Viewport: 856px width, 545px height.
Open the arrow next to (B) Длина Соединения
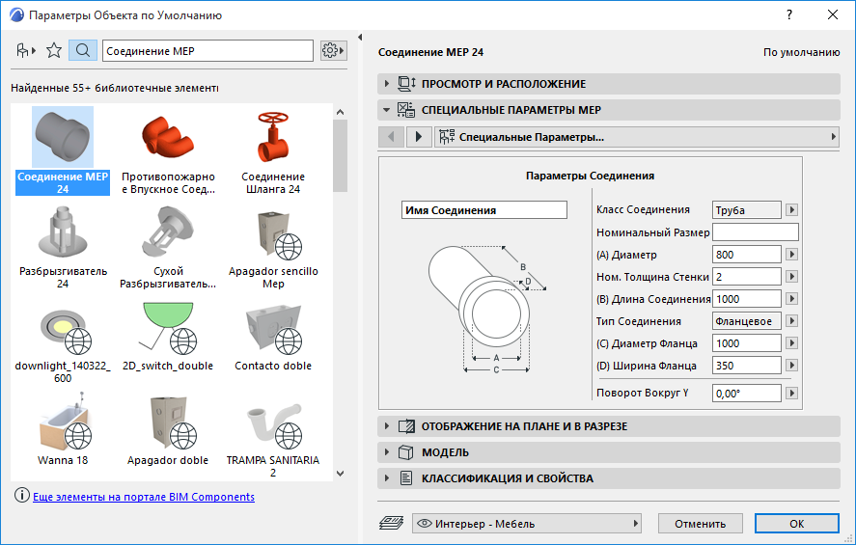[791, 299]
